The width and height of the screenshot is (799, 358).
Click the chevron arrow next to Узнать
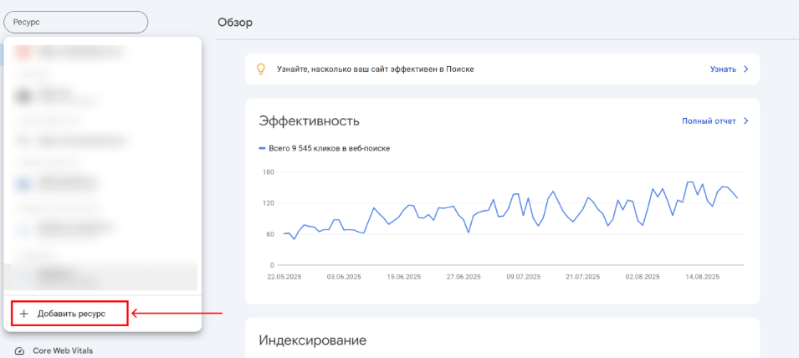pyautogui.click(x=745, y=69)
